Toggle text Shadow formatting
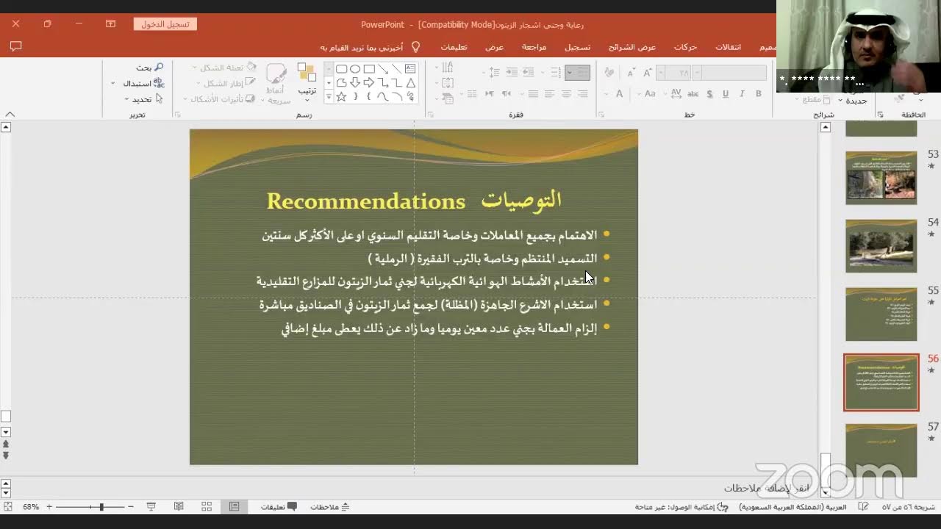Image resolution: width=941 pixels, height=529 pixels. (x=709, y=94)
